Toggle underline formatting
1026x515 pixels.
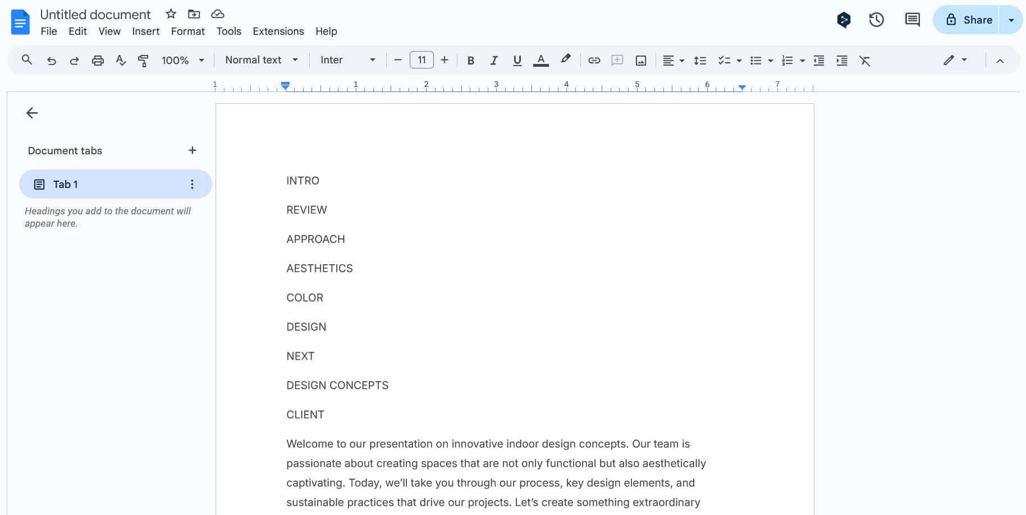(x=517, y=60)
